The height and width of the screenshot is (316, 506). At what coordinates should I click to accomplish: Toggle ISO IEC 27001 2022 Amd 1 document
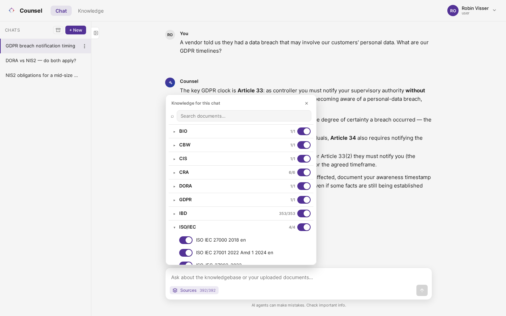click(186, 253)
